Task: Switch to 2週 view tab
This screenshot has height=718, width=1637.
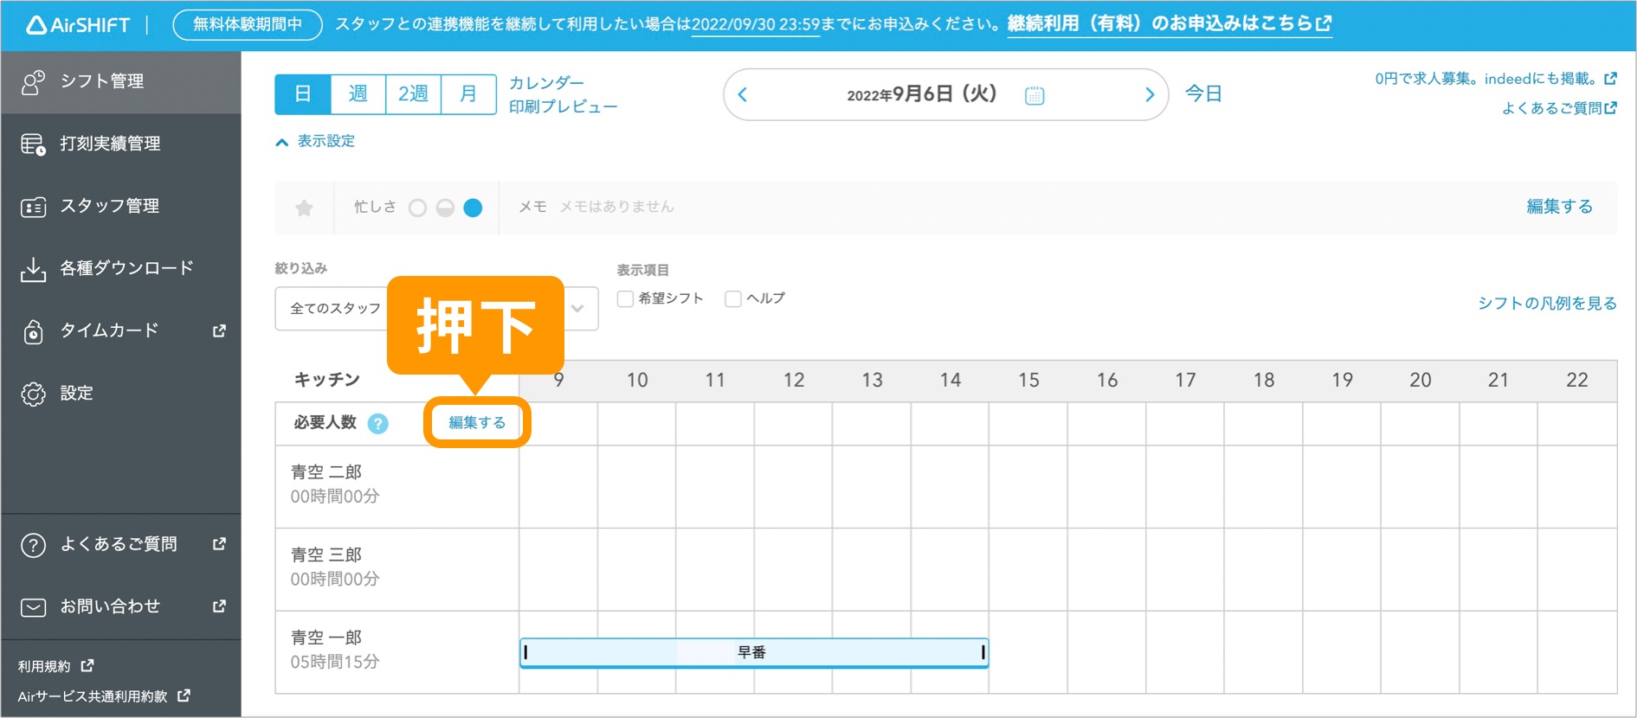Action: [x=413, y=93]
